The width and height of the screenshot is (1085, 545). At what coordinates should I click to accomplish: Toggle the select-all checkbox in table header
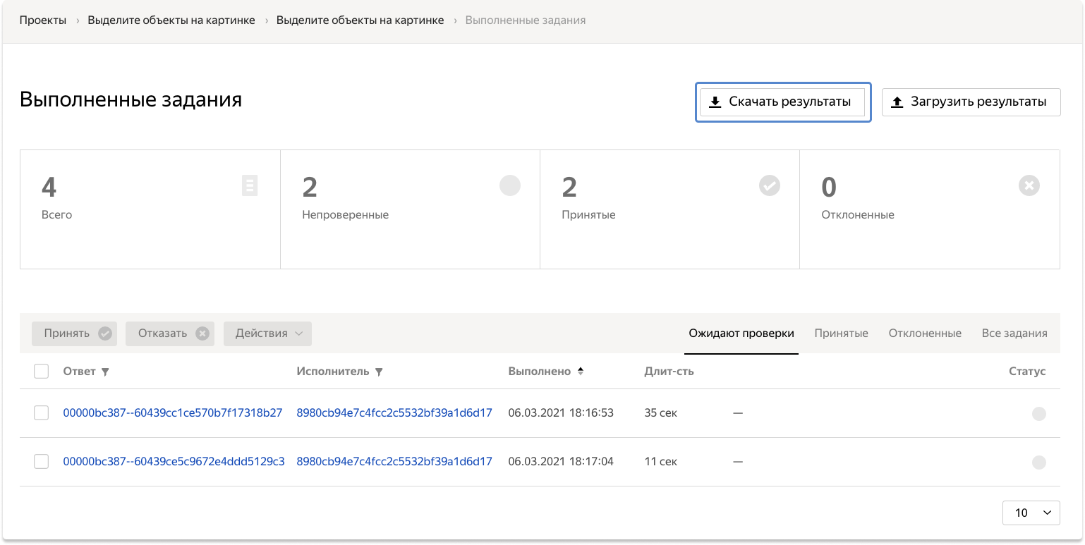click(42, 371)
